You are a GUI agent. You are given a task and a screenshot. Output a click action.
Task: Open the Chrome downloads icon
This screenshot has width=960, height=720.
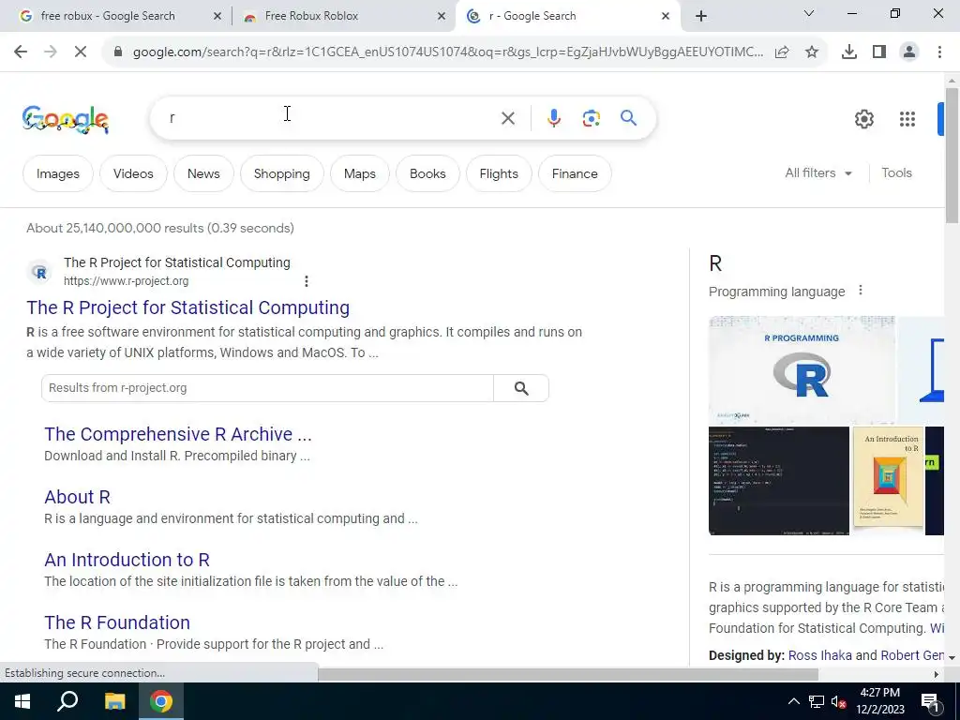849,52
